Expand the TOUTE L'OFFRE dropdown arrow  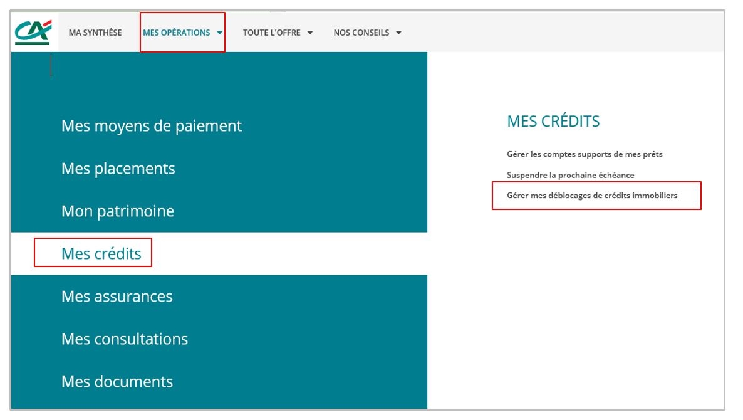click(310, 33)
